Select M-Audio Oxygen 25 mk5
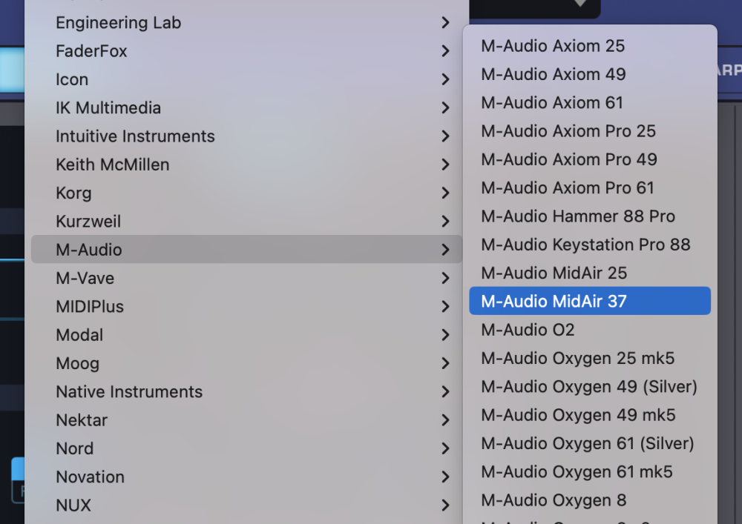The height and width of the screenshot is (524, 742). coord(577,359)
